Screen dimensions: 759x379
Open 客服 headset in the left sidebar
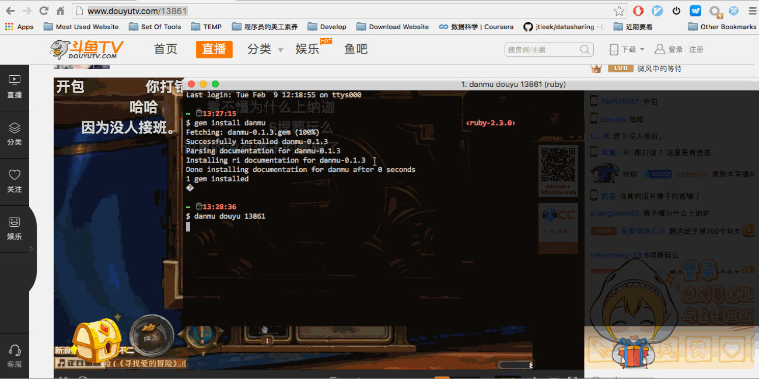15,356
